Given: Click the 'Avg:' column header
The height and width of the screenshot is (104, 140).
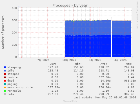Looking at the screenshot, I should [x=104, y=64].
